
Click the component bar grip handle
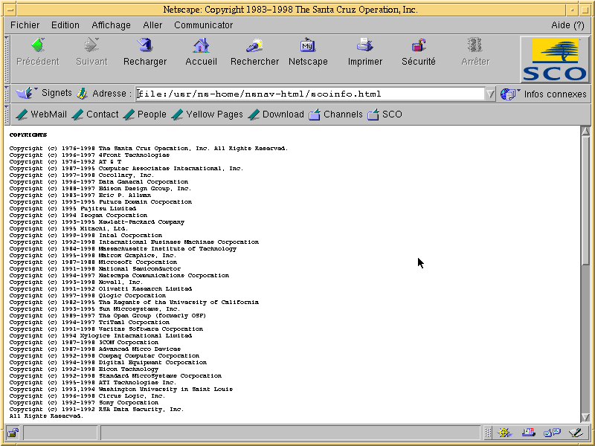[x=488, y=433]
